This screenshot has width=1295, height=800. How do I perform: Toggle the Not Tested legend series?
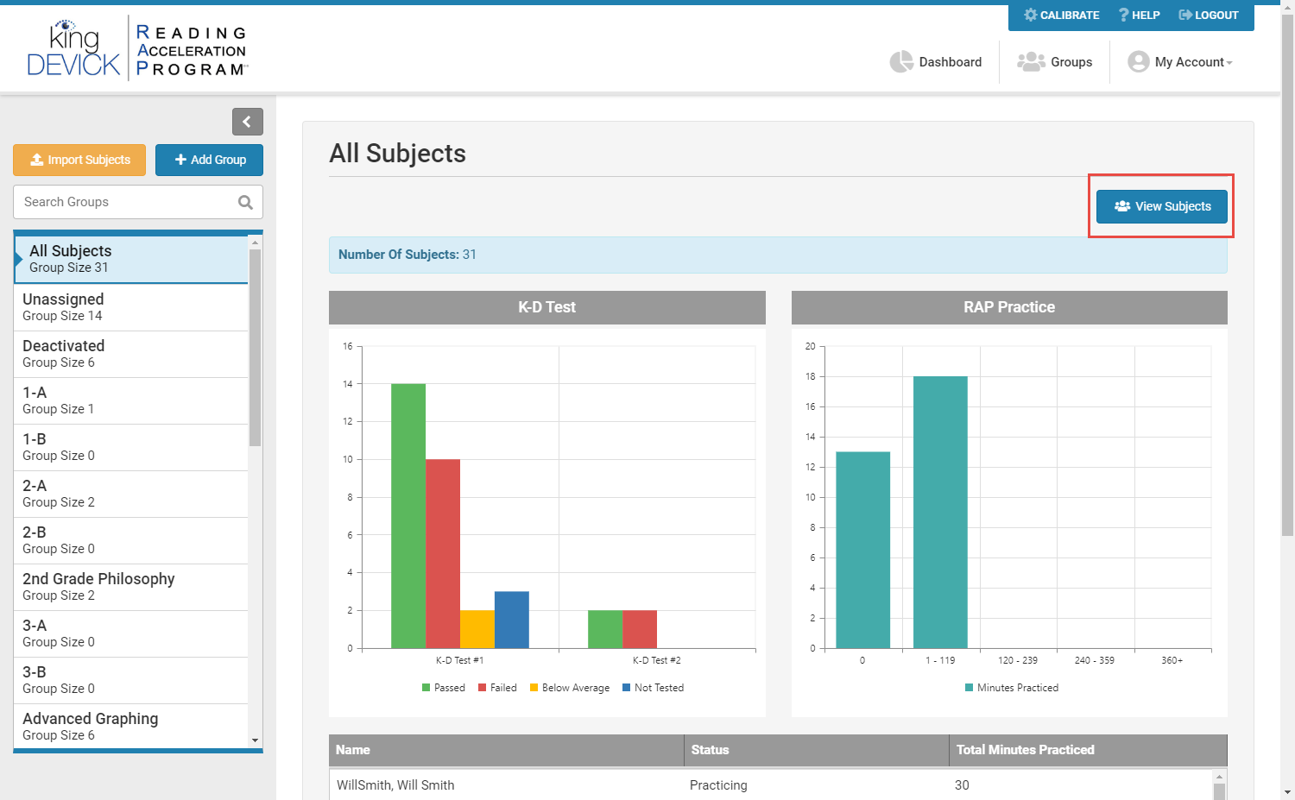click(653, 688)
